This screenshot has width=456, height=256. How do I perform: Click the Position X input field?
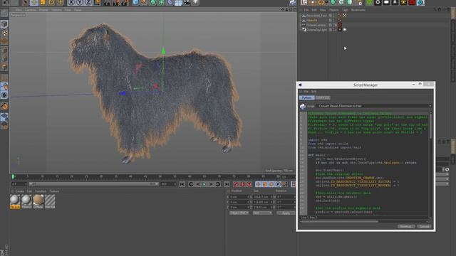click(x=240, y=197)
